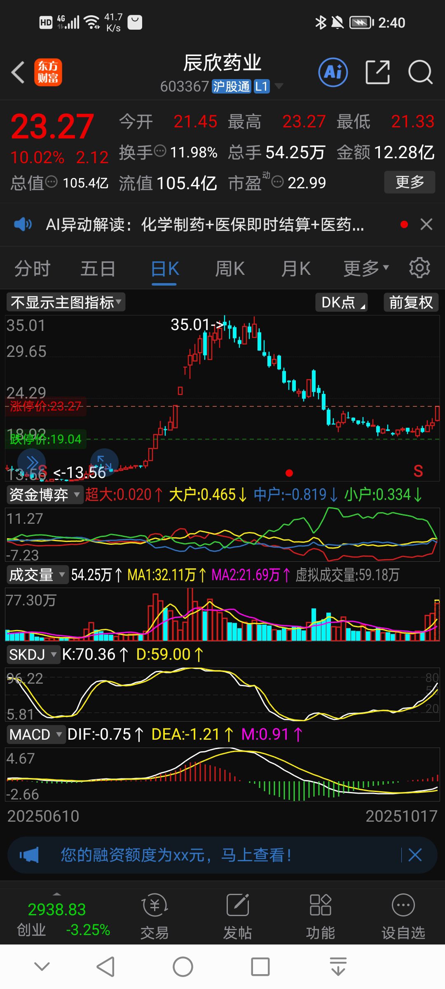This screenshot has width=445, height=989.
Task: Switch to 月K chart tab
Action: (x=296, y=269)
